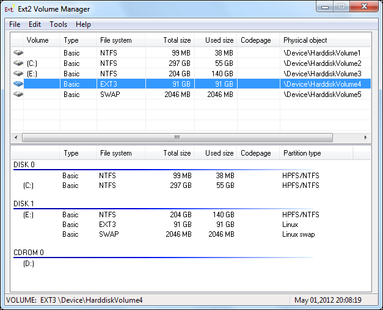
Task: Open the Edit menu
Action: pos(35,24)
